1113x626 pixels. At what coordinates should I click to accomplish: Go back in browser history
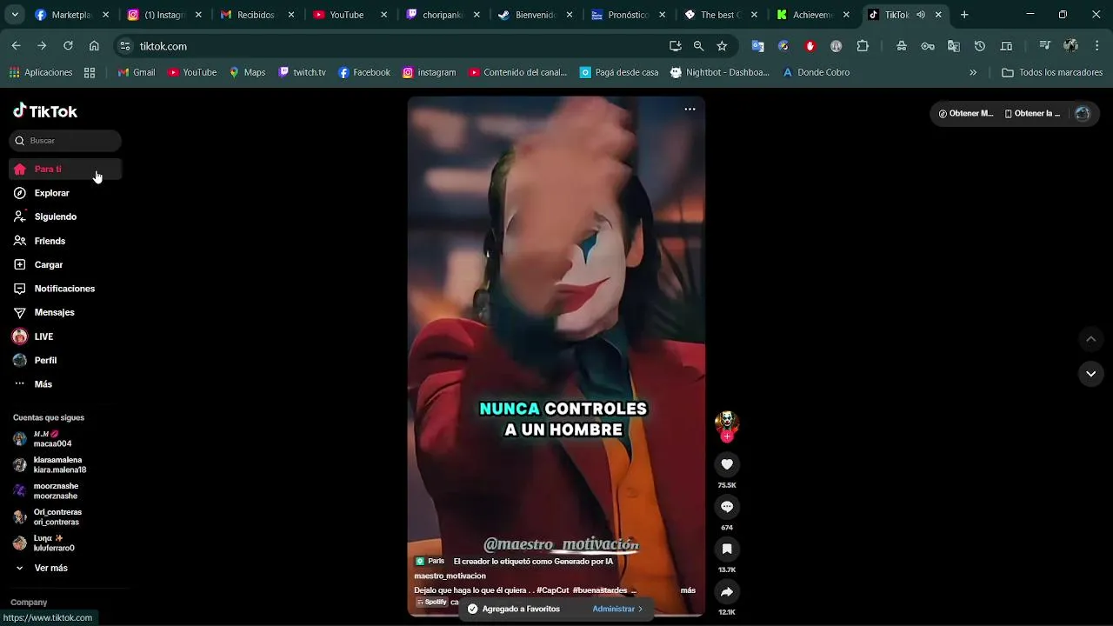[16, 46]
